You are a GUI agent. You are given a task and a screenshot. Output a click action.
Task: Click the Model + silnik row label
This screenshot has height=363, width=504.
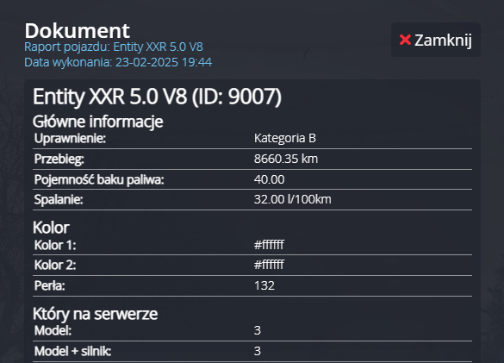tap(72, 351)
